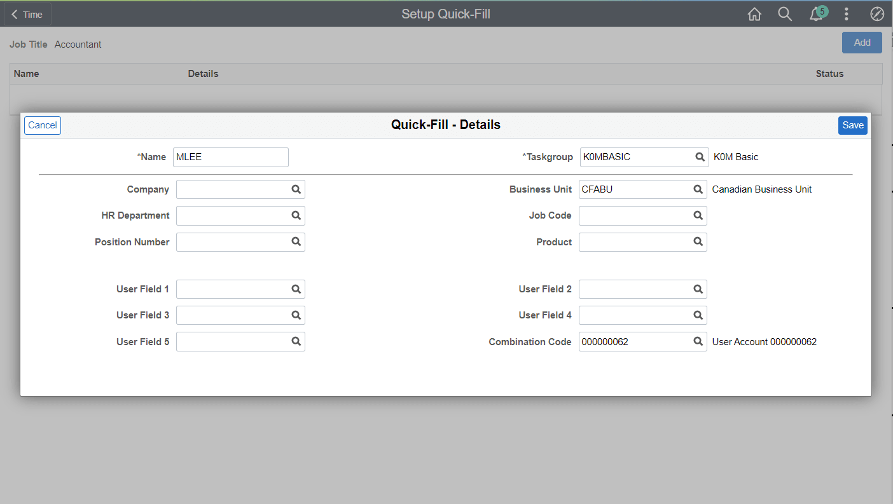Open the HR Department lookup prompt
This screenshot has width=893, height=504.
click(x=296, y=215)
